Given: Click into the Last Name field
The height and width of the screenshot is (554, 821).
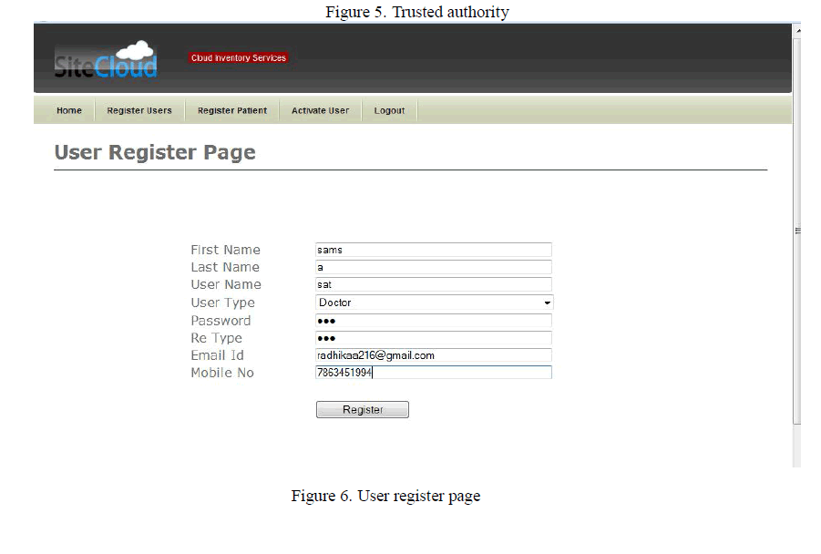Looking at the screenshot, I should pos(433,267).
